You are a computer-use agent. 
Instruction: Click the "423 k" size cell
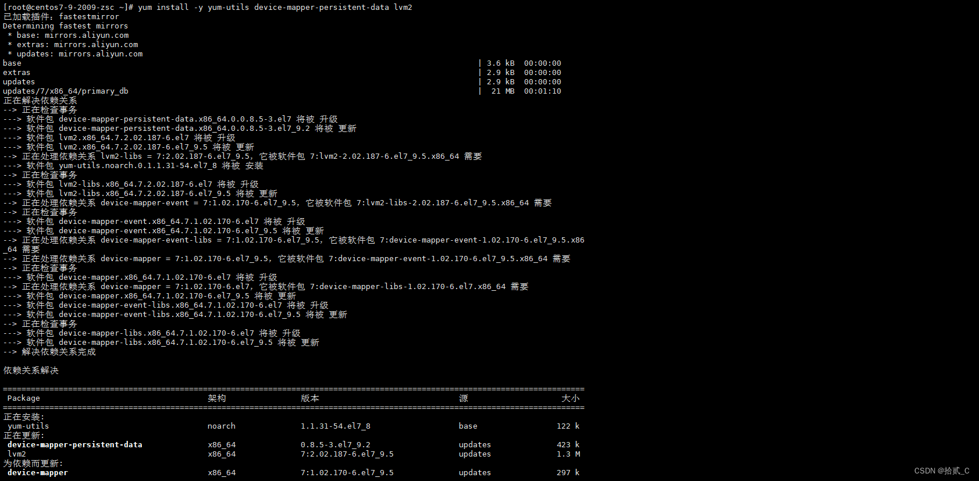(x=568, y=445)
